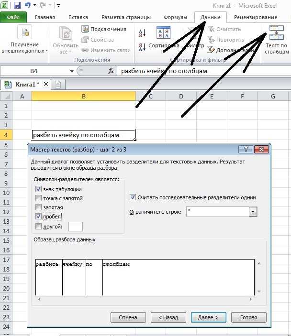Open the Сортировка sort dialog icon
Image resolution: width=291 pixels, height=336 pixels.
point(164,33)
